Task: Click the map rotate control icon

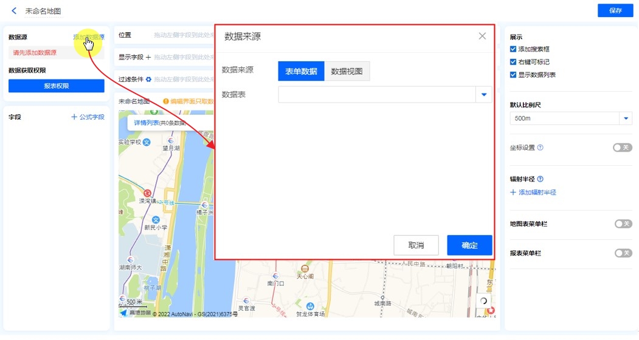Action: 483,301
